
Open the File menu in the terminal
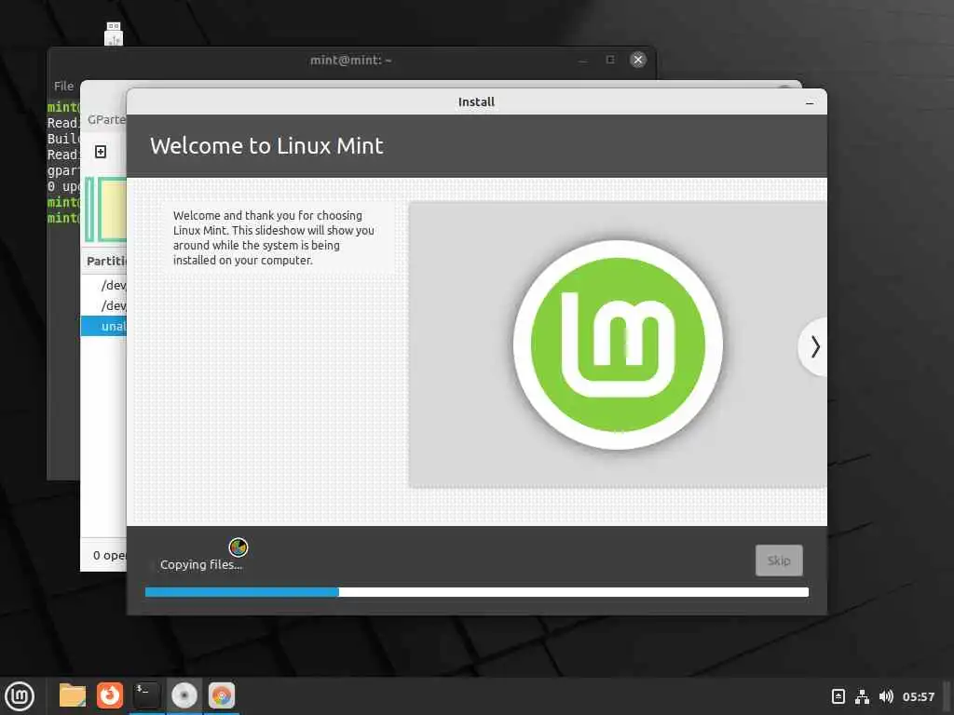pos(64,87)
